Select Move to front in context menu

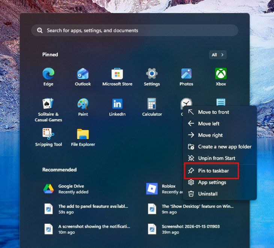pos(220,112)
